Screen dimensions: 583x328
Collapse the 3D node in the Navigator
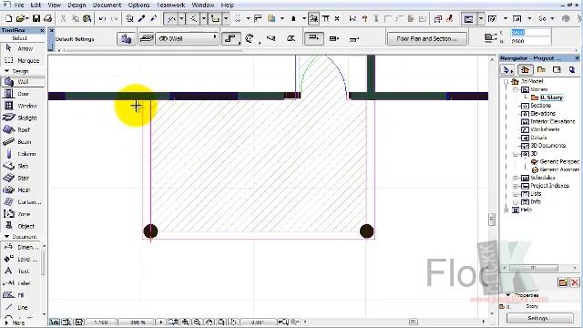516,154
